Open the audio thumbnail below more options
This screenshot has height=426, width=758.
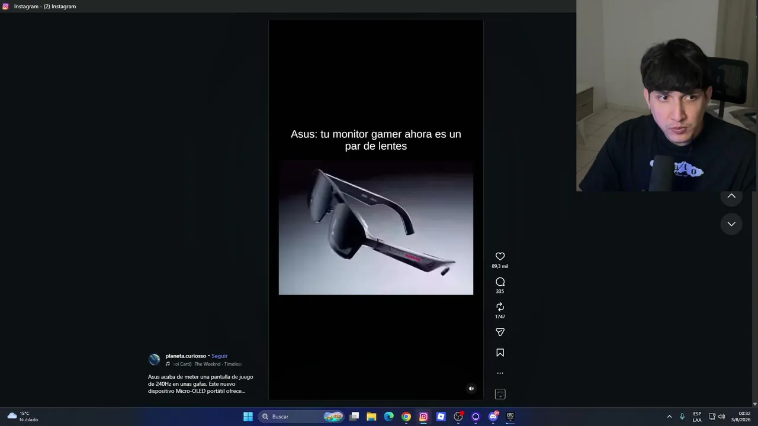pyautogui.click(x=500, y=394)
